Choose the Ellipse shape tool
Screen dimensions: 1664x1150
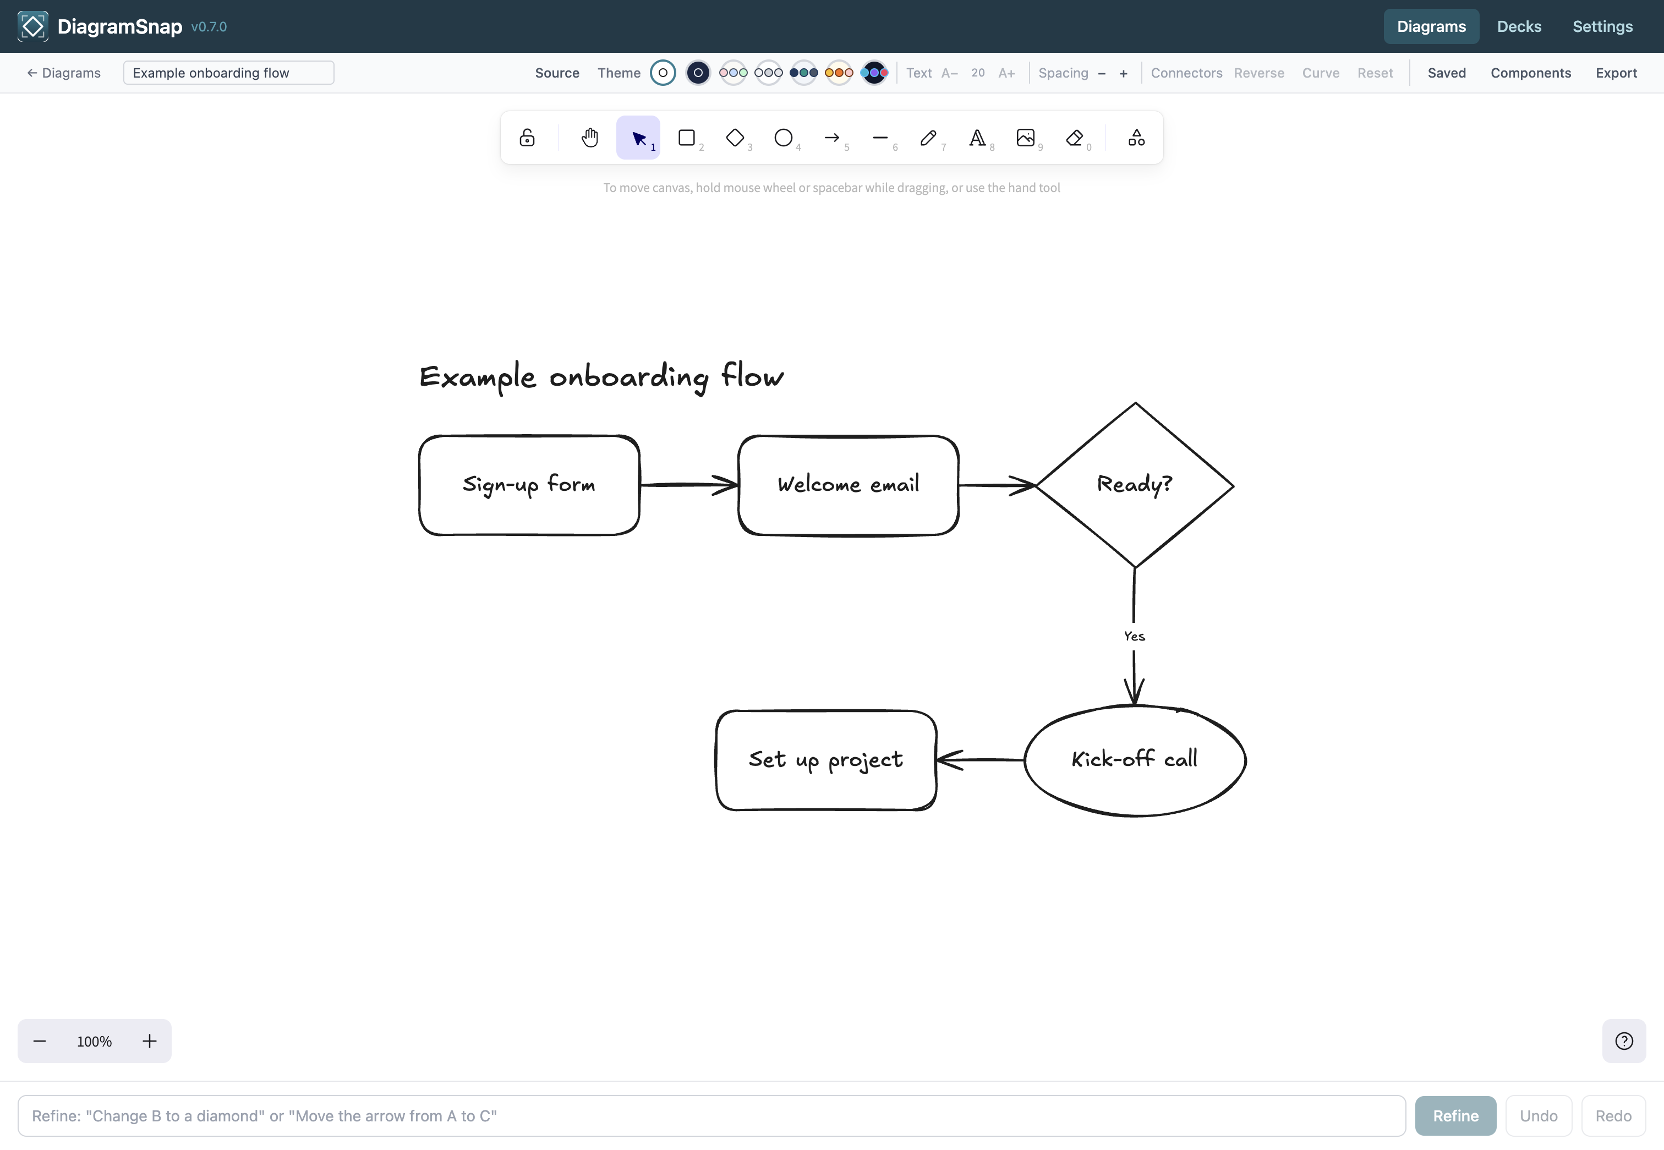click(784, 138)
